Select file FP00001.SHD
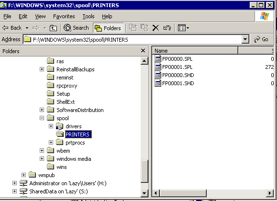The height and width of the screenshot is (201, 277). point(178,83)
